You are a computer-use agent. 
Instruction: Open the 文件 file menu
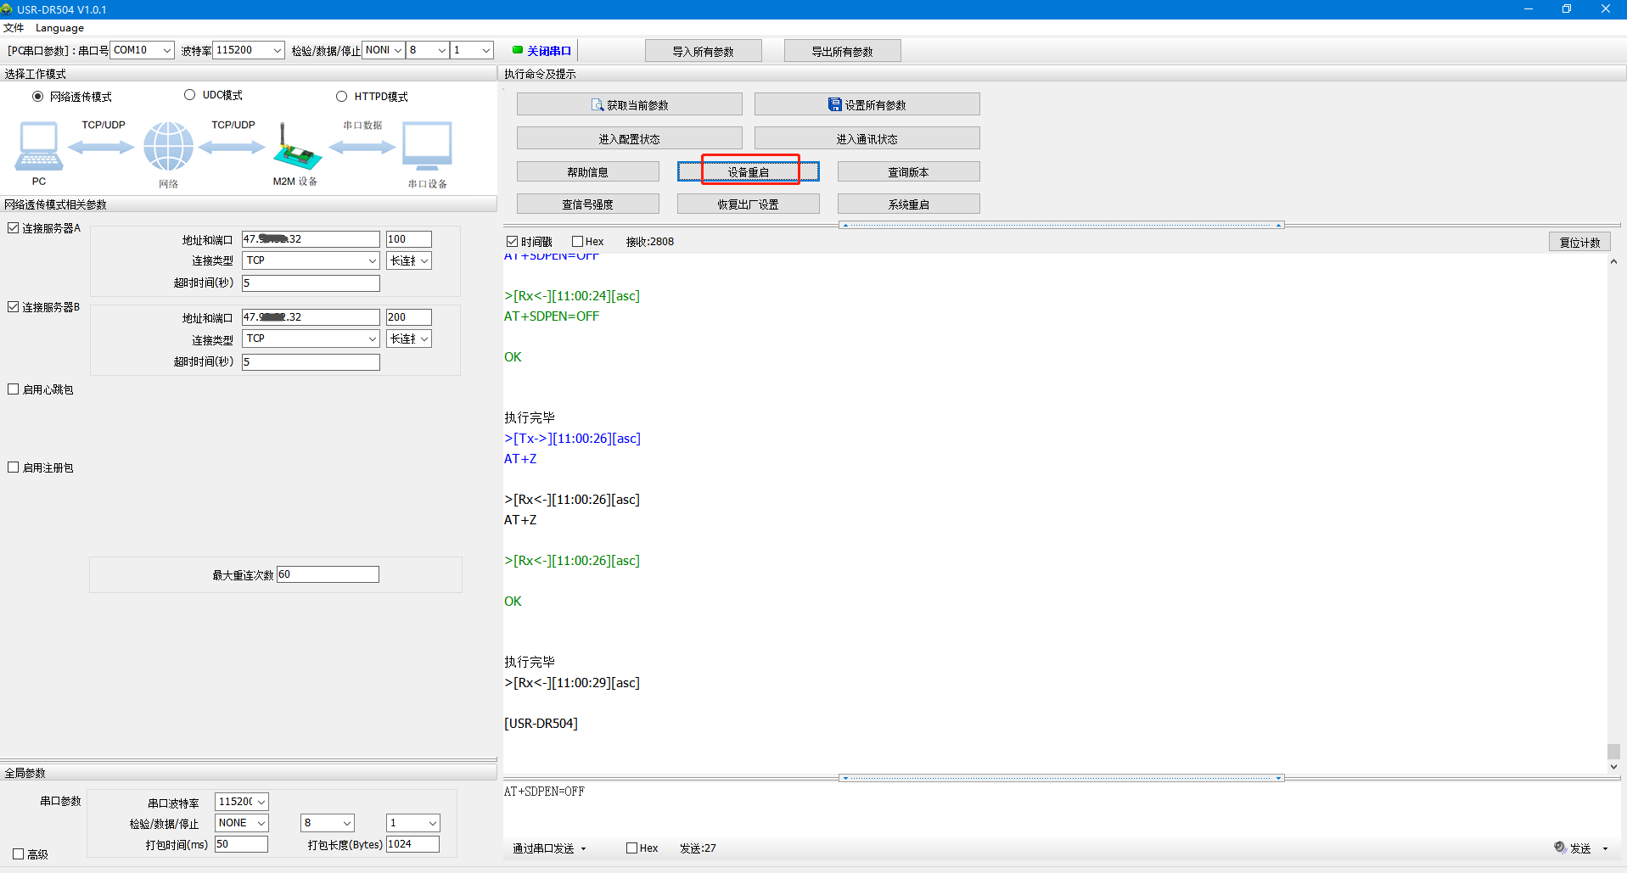(14, 28)
